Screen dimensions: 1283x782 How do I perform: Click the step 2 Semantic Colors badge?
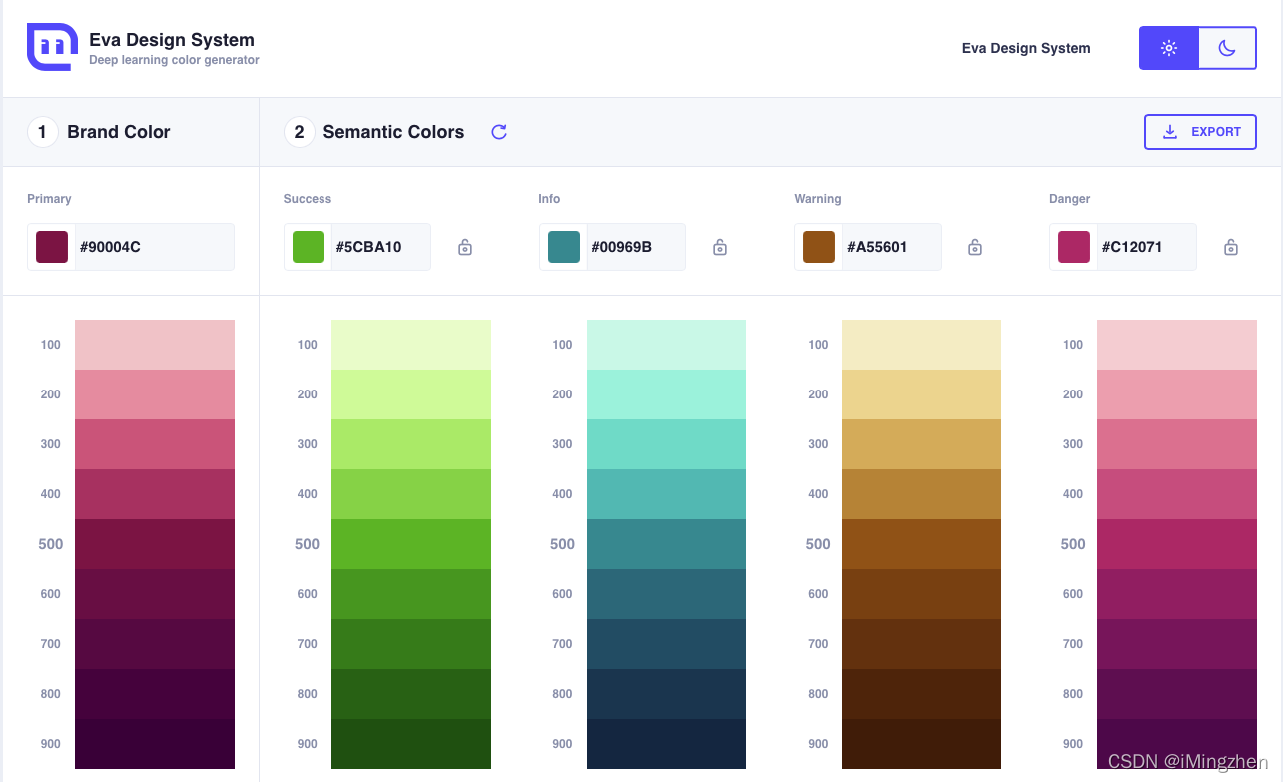[300, 132]
